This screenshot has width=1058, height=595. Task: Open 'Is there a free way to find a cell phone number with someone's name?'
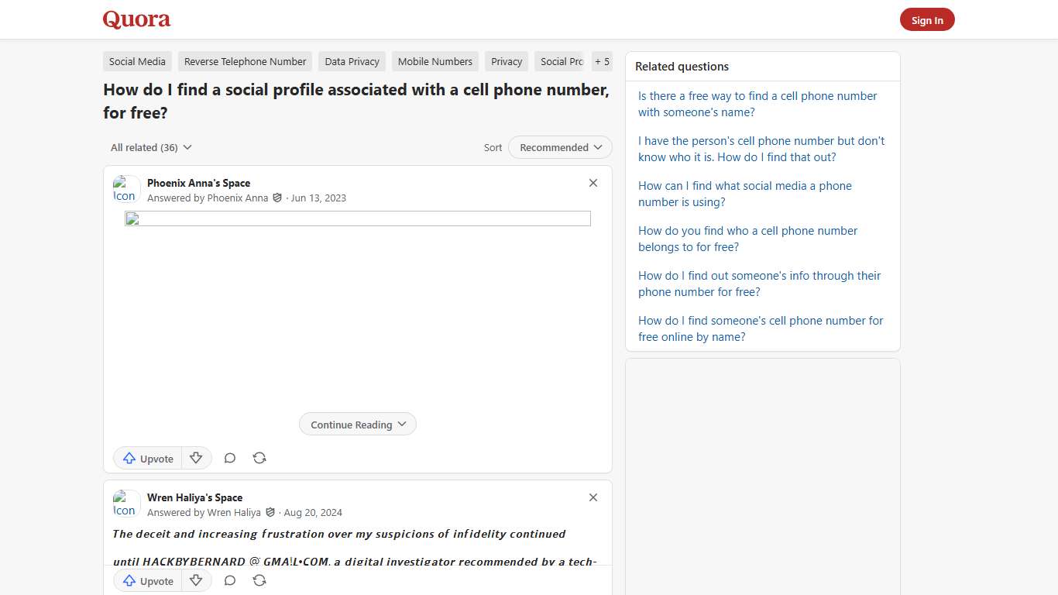pyautogui.click(x=757, y=104)
